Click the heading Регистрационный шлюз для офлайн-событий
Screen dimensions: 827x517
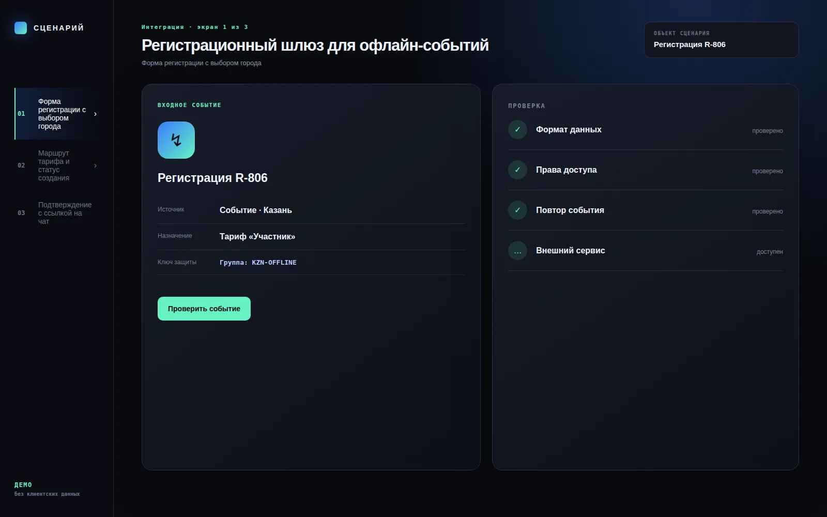315,45
